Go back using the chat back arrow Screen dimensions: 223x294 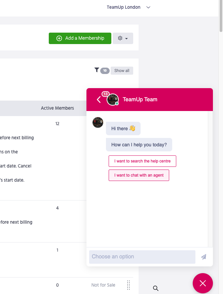(x=99, y=100)
